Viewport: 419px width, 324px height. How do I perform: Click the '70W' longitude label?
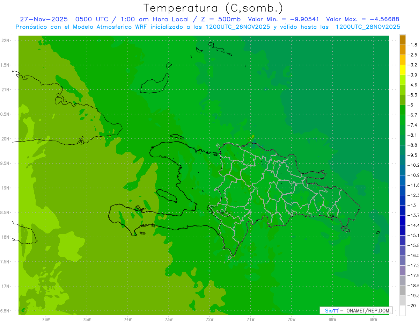(x=291, y=319)
